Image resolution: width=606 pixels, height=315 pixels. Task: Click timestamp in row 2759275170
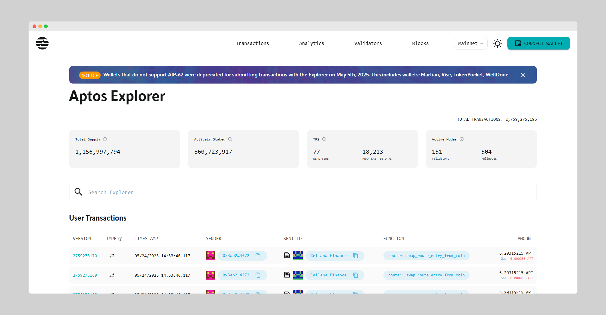point(162,256)
